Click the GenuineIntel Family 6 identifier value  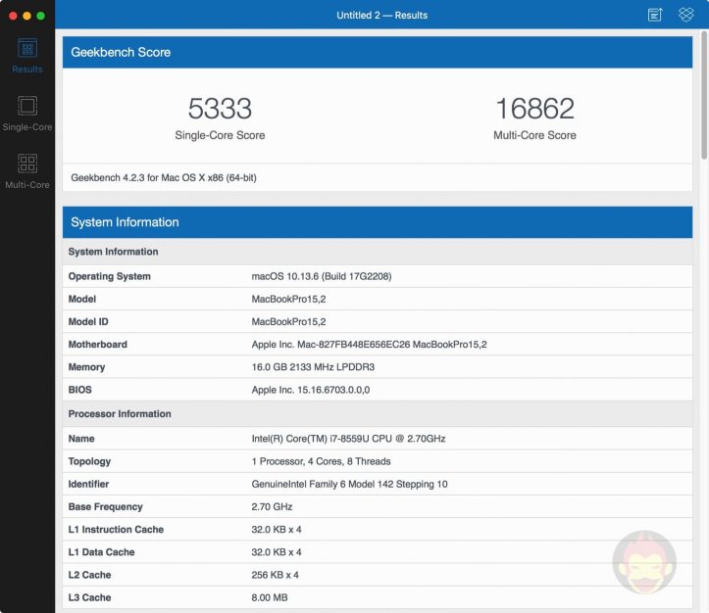[x=349, y=485]
